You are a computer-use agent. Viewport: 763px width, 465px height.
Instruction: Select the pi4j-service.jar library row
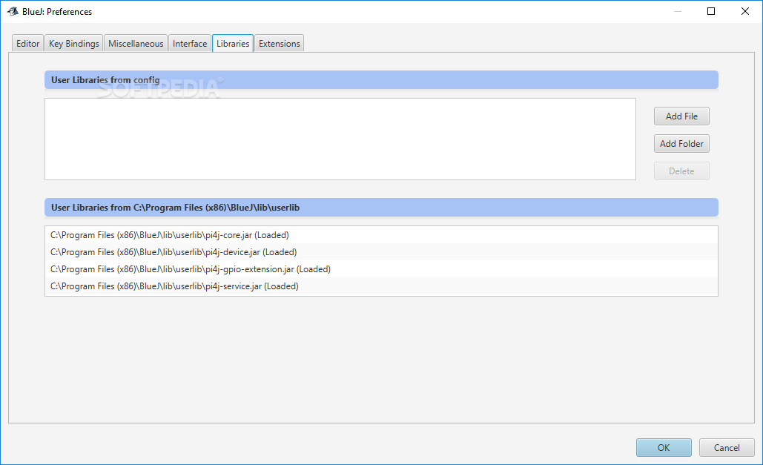point(381,286)
